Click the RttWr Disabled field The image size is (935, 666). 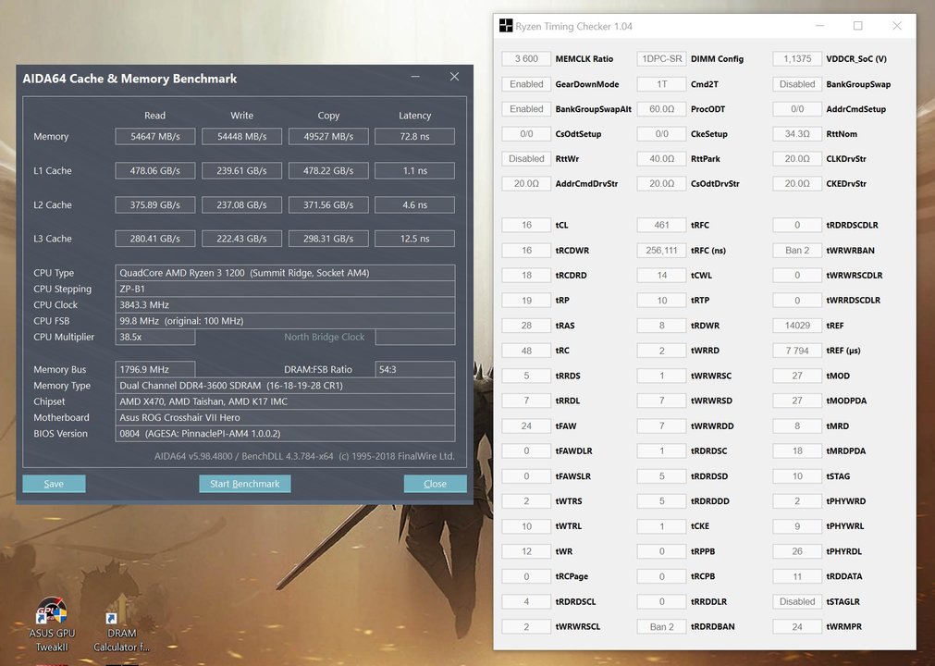526,159
